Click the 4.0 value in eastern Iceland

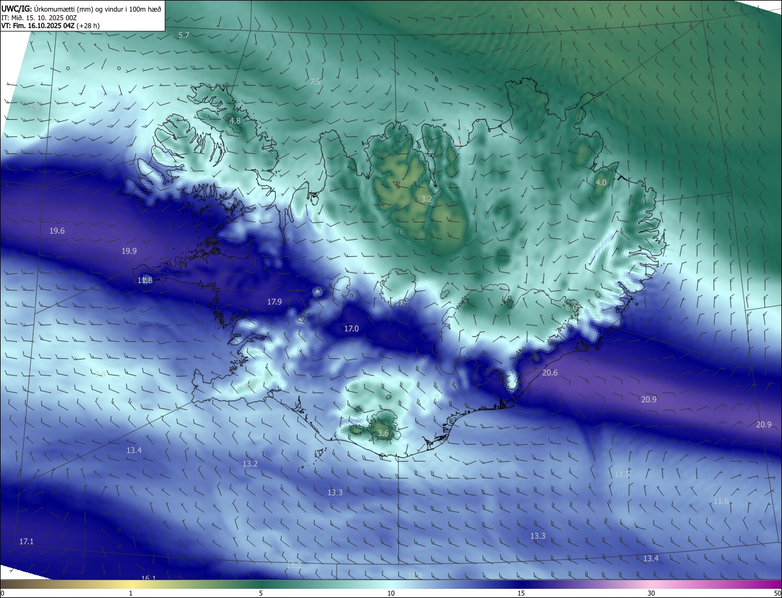coord(601,183)
